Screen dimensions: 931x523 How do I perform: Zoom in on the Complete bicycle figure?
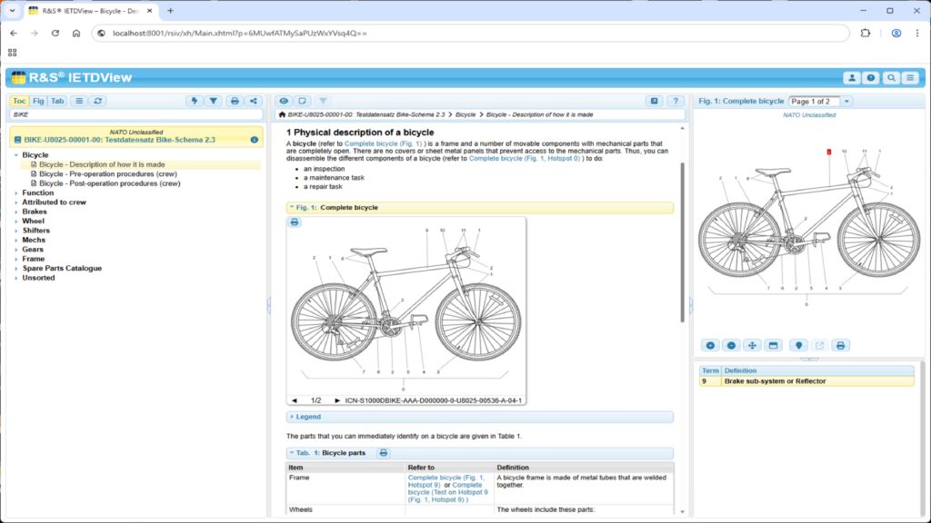710,345
